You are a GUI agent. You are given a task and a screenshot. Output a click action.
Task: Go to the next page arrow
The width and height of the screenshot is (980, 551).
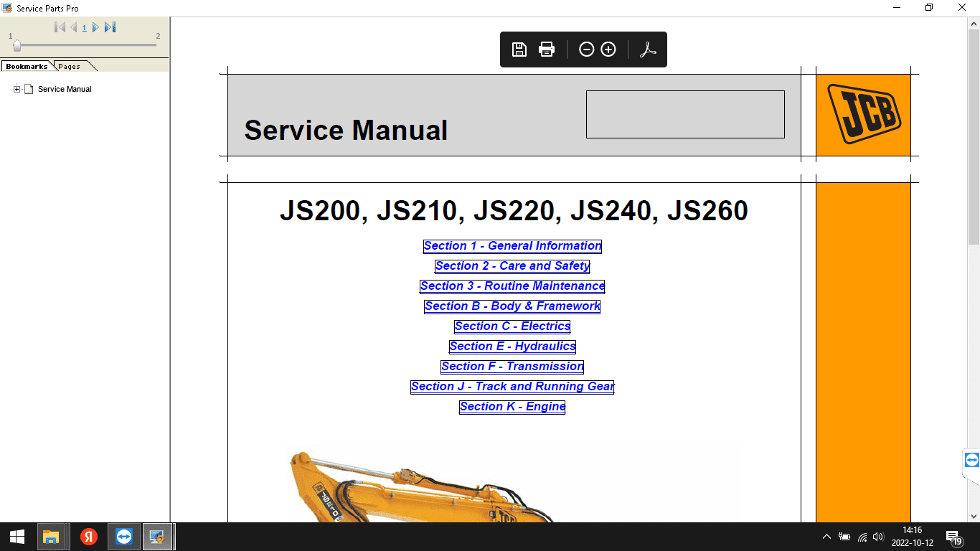click(x=95, y=27)
